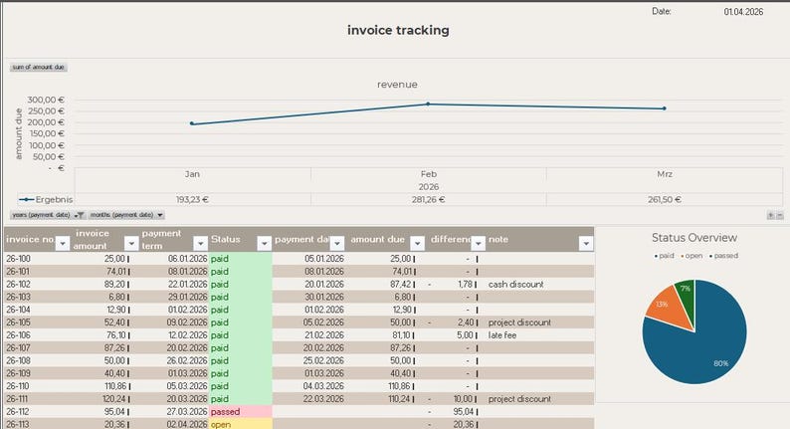Select the Mrz data point on revenue line

click(x=664, y=108)
